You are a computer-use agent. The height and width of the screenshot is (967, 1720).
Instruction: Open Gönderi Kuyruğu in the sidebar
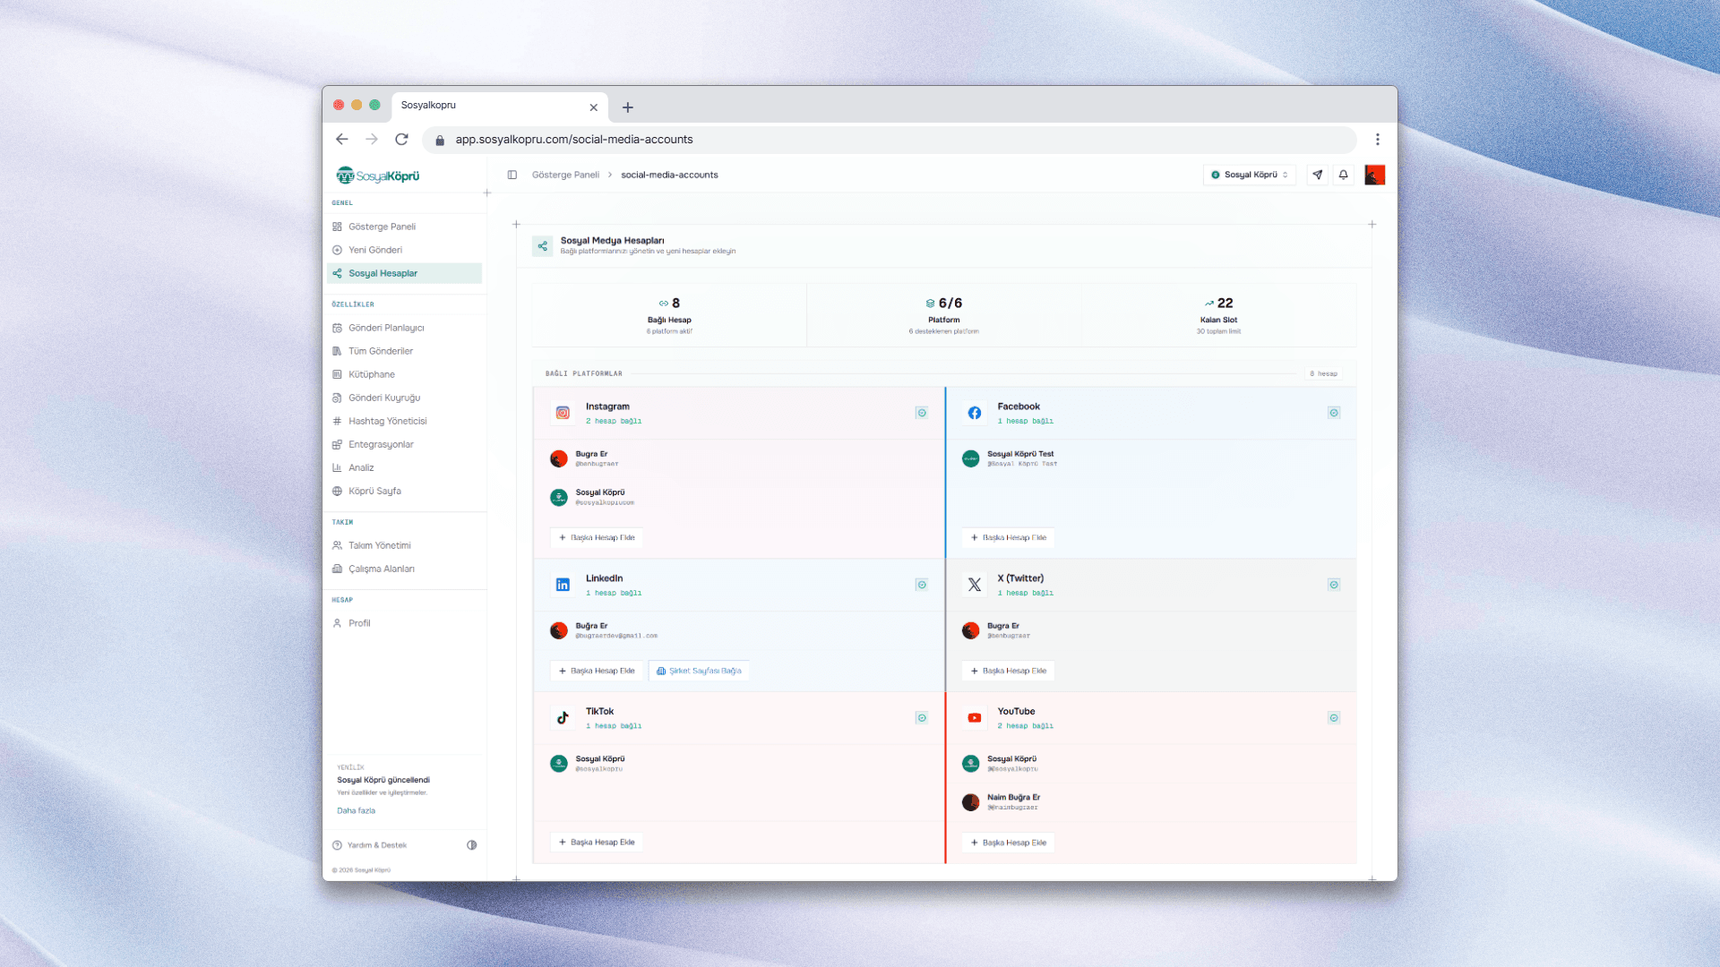click(406, 398)
